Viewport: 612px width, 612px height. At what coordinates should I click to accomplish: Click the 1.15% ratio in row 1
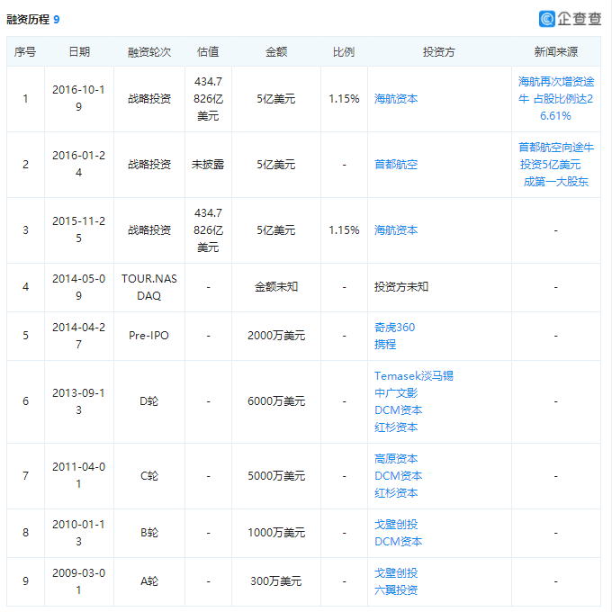click(344, 99)
